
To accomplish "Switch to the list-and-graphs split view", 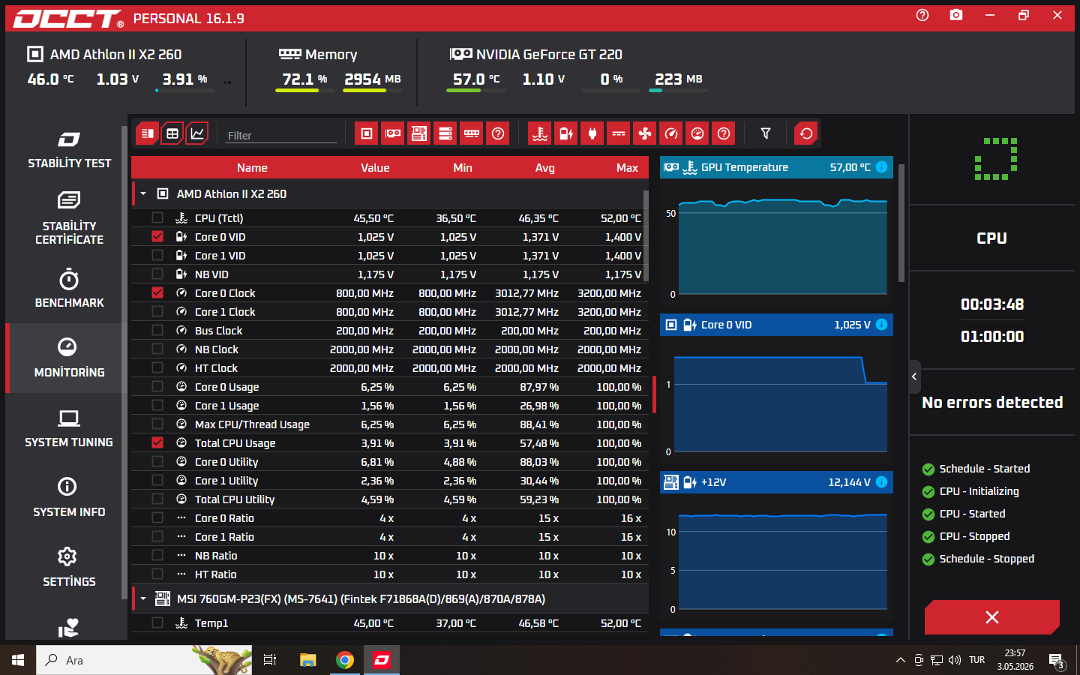I will coord(147,133).
